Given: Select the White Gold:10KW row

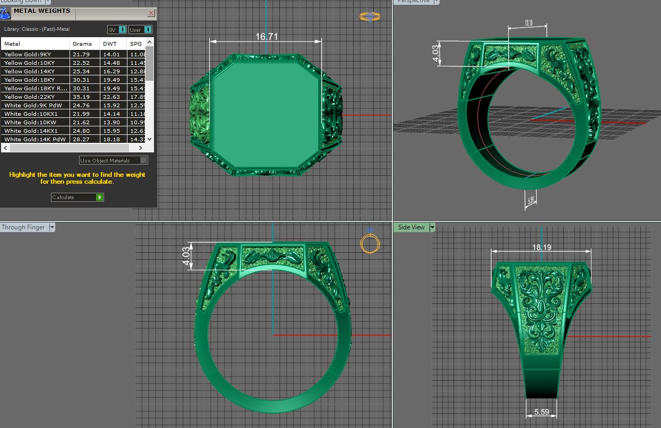Looking at the screenshot, I should pos(73,122).
